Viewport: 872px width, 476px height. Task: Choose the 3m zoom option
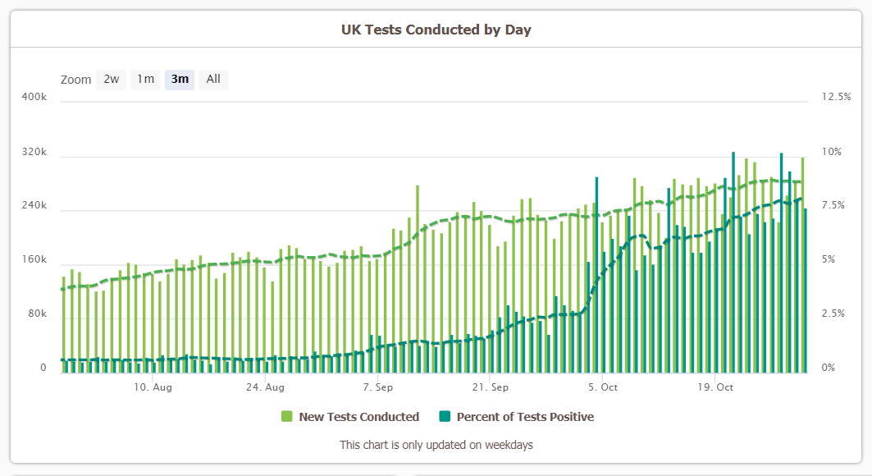pyautogui.click(x=180, y=80)
